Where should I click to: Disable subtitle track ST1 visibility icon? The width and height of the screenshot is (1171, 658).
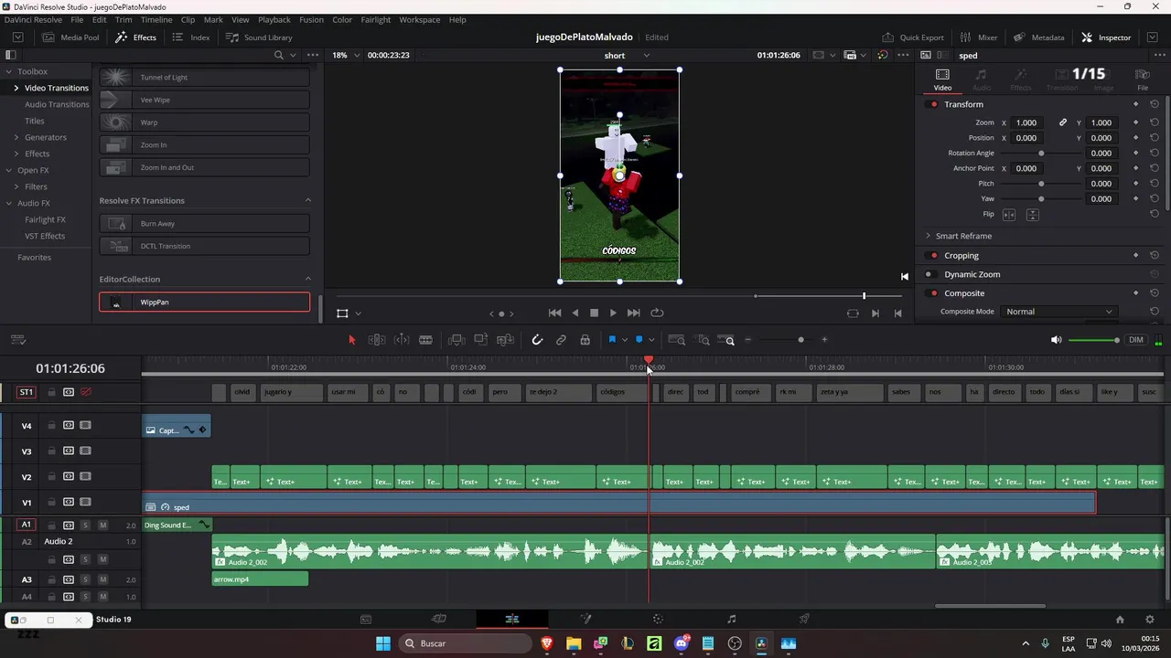[x=86, y=392]
